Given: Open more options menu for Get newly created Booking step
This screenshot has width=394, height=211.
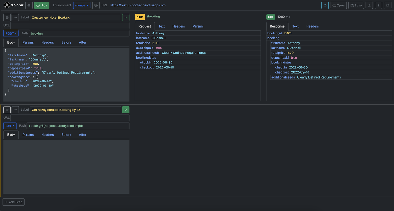Looking at the screenshot, I should click(x=15, y=110).
